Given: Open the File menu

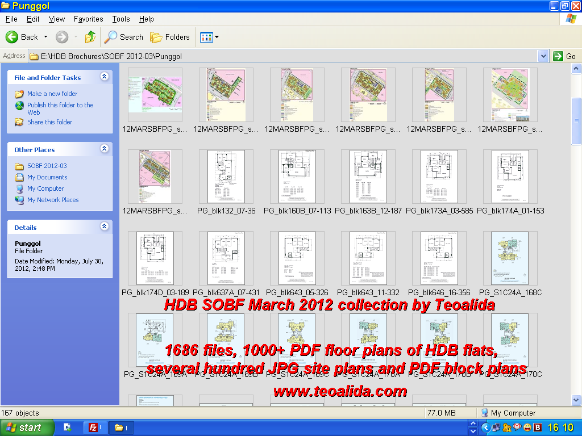Looking at the screenshot, I should click(11, 19).
